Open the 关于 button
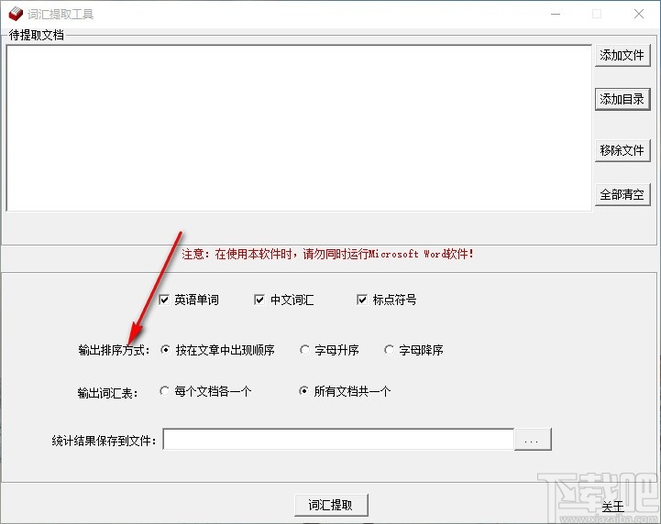The height and width of the screenshot is (524, 661). pos(612,507)
